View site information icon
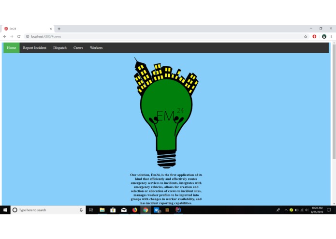Viewport: 336px width, 239px height. tap(28, 36)
